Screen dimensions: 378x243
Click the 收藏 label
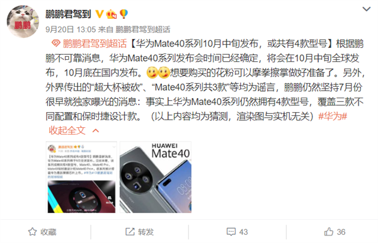pos(49,232)
